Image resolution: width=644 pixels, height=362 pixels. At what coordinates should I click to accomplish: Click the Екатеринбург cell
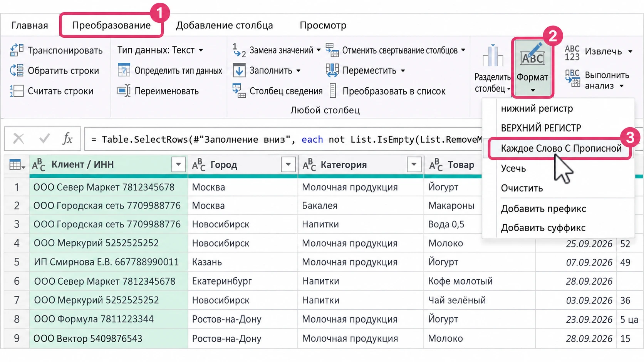tap(243, 281)
